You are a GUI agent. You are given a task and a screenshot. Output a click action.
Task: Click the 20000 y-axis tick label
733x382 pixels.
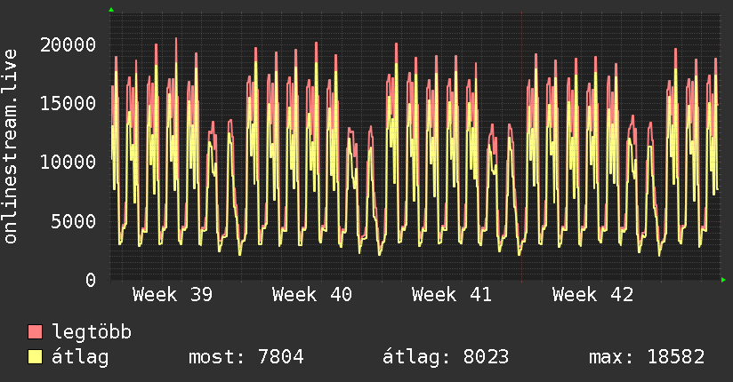(x=69, y=44)
